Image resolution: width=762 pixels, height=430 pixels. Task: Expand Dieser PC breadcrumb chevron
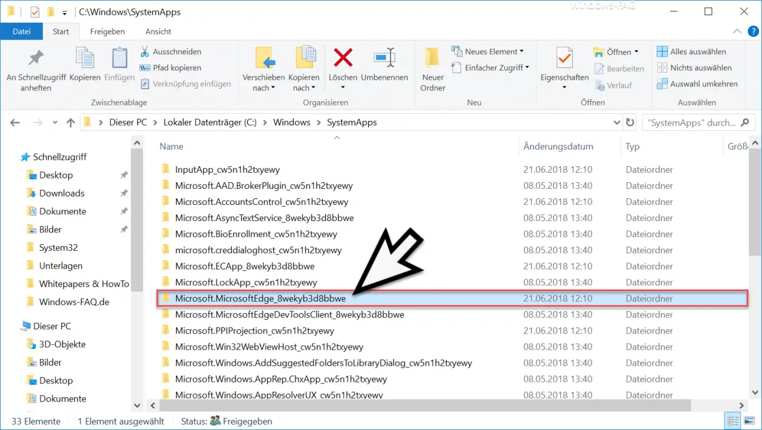click(x=155, y=123)
